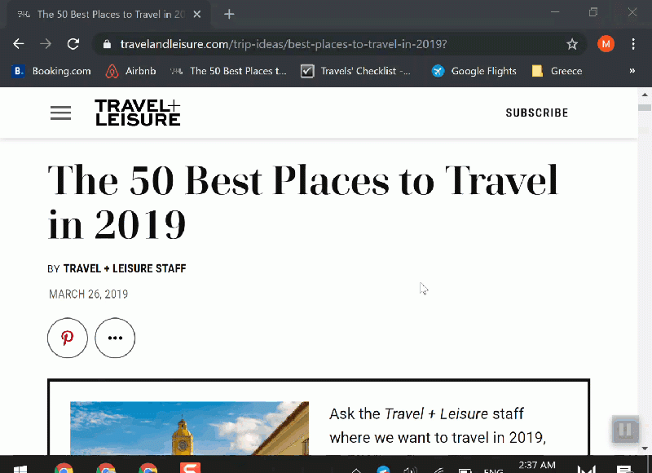Share the article on Pinterest
This screenshot has width=652, height=473.
tap(68, 338)
